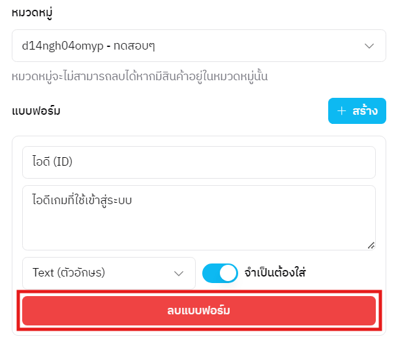Expand the Text (ตัวอักษร) field type dropdown

[108, 273]
